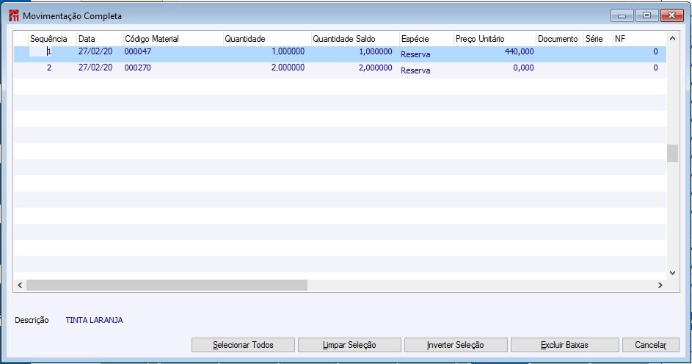Click the Excluir Baixas button

point(564,345)
